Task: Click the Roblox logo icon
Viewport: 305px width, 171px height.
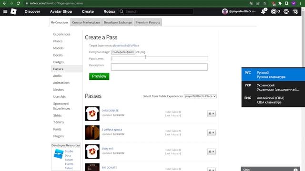Action: pos(13,11)
